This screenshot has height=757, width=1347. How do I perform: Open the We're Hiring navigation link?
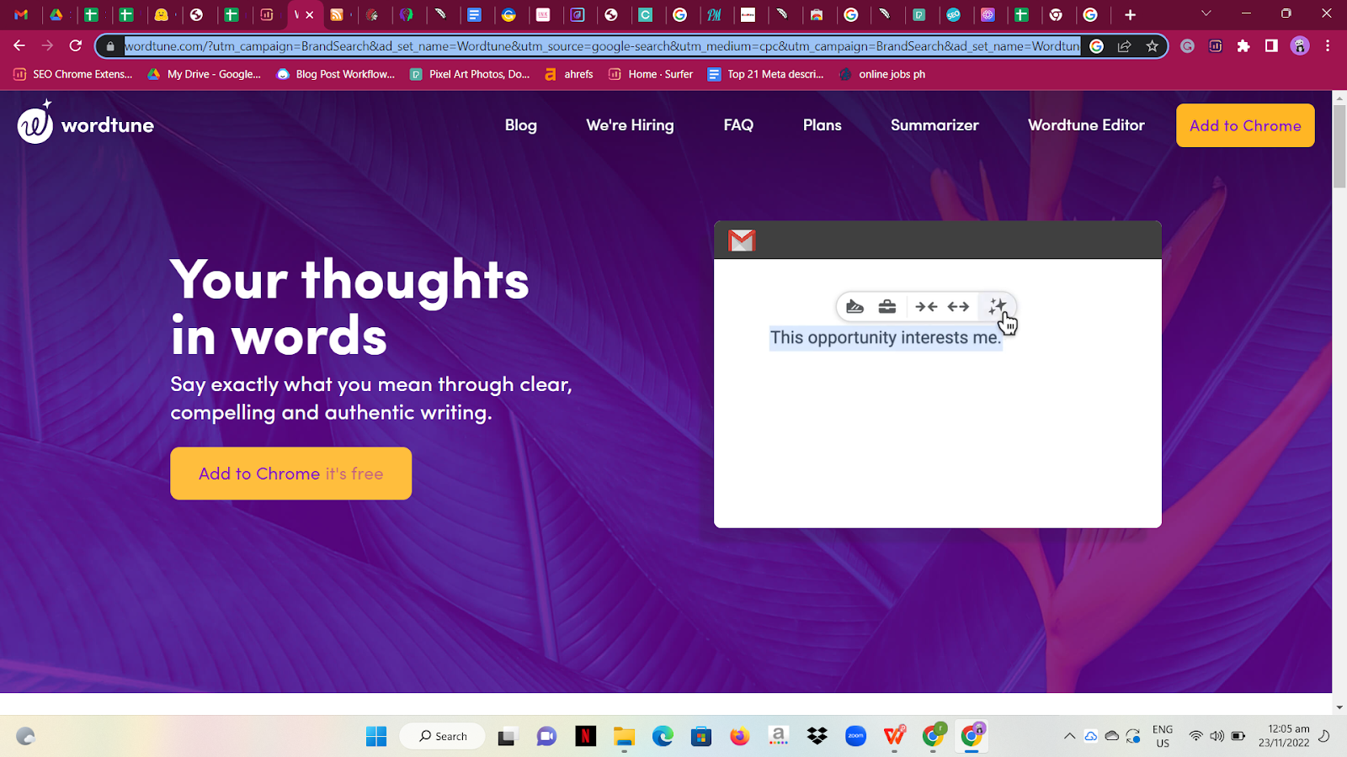pos(630,125)
